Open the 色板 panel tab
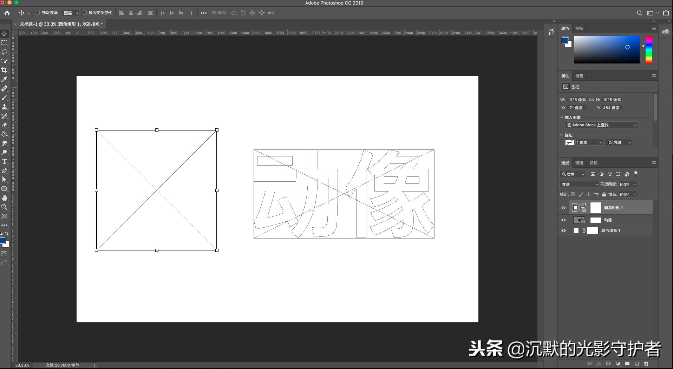This screenshot has height=369, width=673. tap(579, 28)
